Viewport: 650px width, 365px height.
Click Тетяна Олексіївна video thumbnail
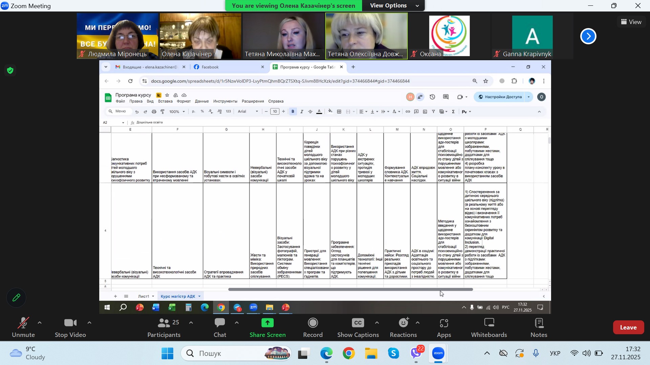[366, 35]
